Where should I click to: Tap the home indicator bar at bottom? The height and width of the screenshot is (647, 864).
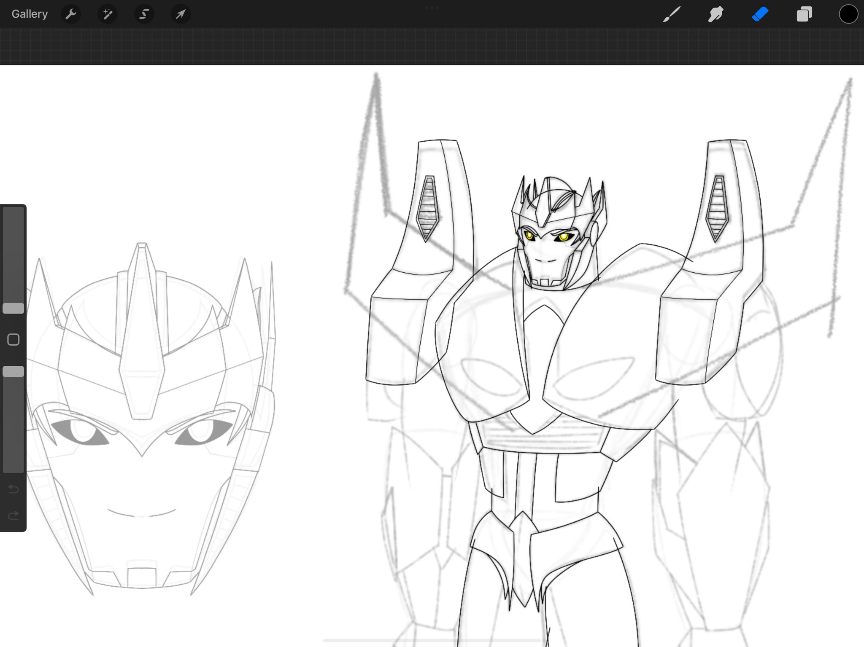pos(432,640)
